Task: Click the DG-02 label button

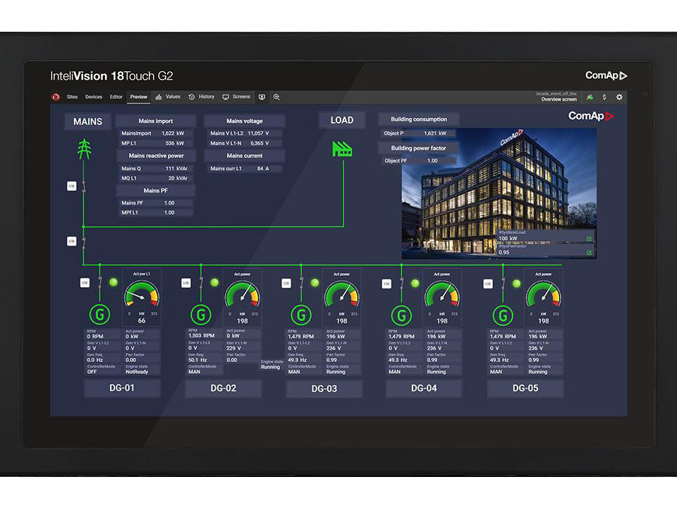Action: pyautogui.click(x=223, y=389)
